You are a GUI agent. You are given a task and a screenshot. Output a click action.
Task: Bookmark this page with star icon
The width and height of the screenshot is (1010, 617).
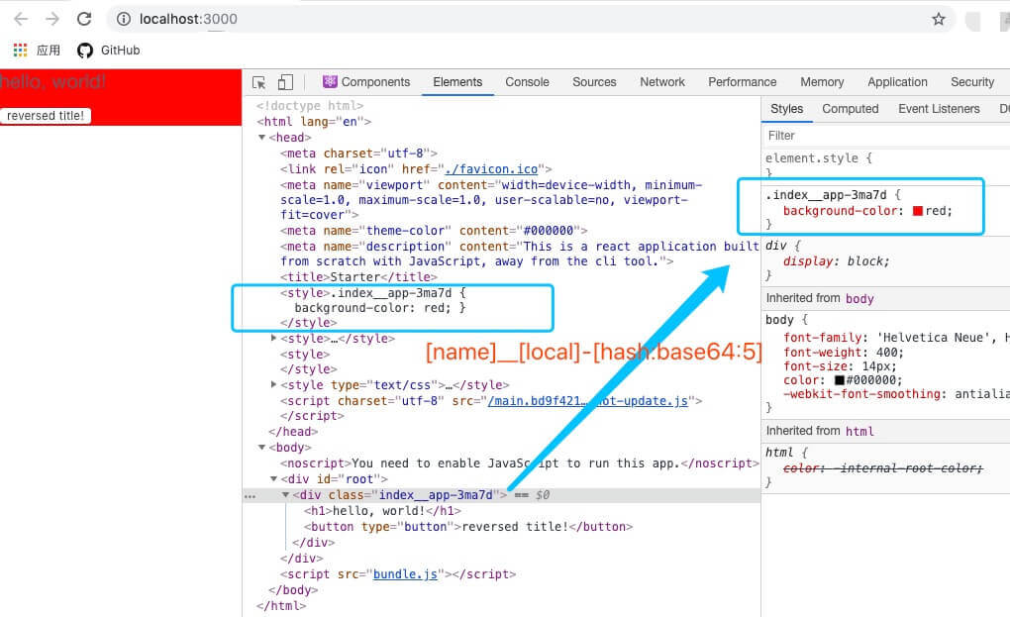coord(939,20)
